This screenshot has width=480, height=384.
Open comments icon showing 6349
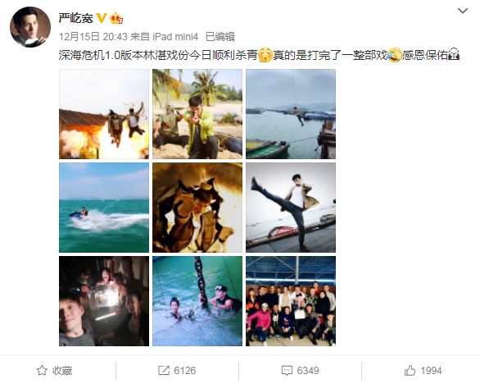[x=287, y=371]
